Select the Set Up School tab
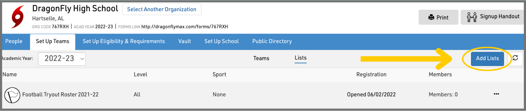Image resolution: width=526 pixels, height=111 pixels. click(222, 41)
